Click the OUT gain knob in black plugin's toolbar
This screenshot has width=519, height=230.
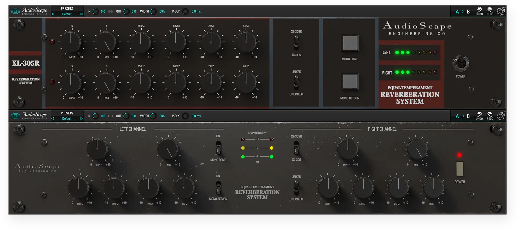coord(126,116)
